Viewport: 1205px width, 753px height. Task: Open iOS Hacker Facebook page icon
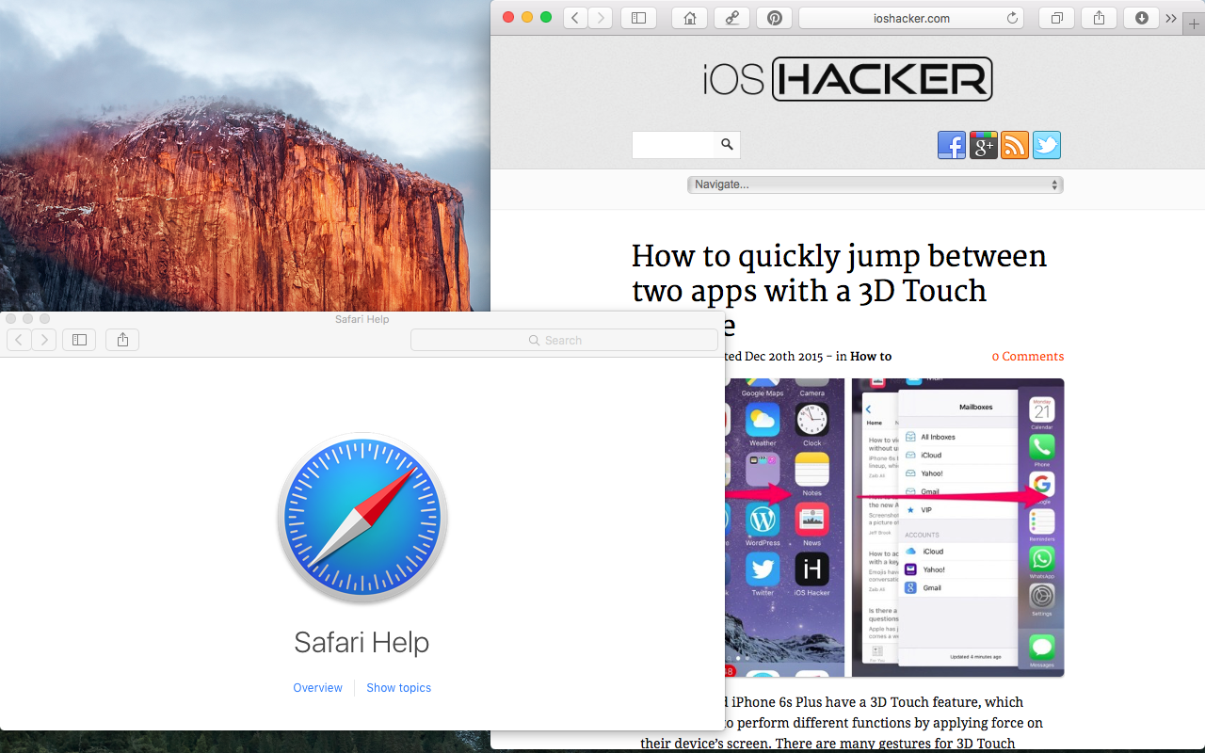click(x=952, y=145)
